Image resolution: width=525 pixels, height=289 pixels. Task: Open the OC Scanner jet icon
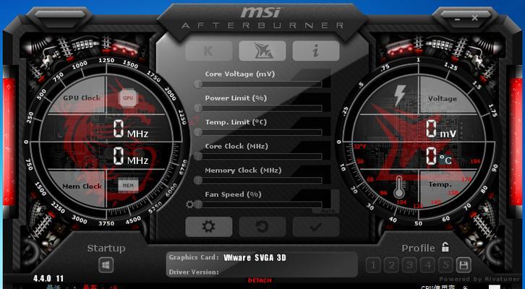tap(262, 51)
